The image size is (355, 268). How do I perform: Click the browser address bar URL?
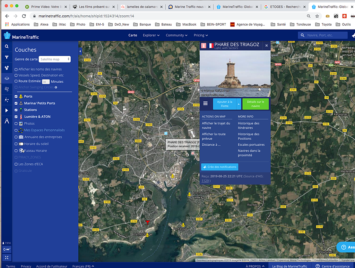[86, 16]
